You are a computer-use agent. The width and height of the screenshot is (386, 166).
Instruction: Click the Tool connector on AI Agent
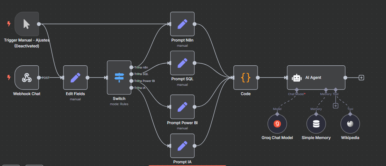(x=336, y=90)
